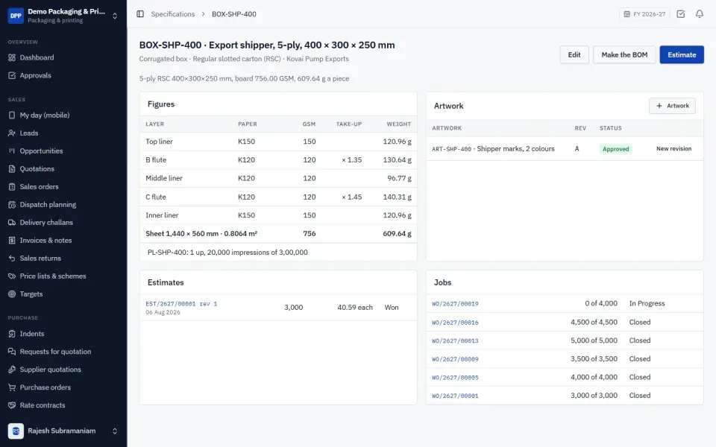
Task: Open the Rajesh Subramaniam user menu
Action: coord(63,431)
